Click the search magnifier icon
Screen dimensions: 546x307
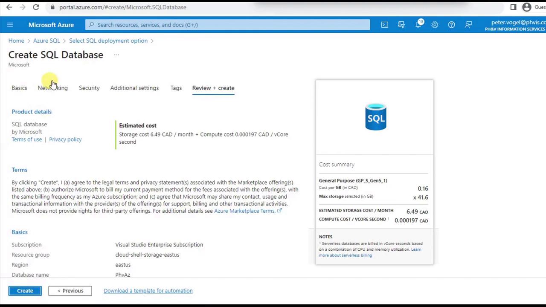click(x=91, y=25)
